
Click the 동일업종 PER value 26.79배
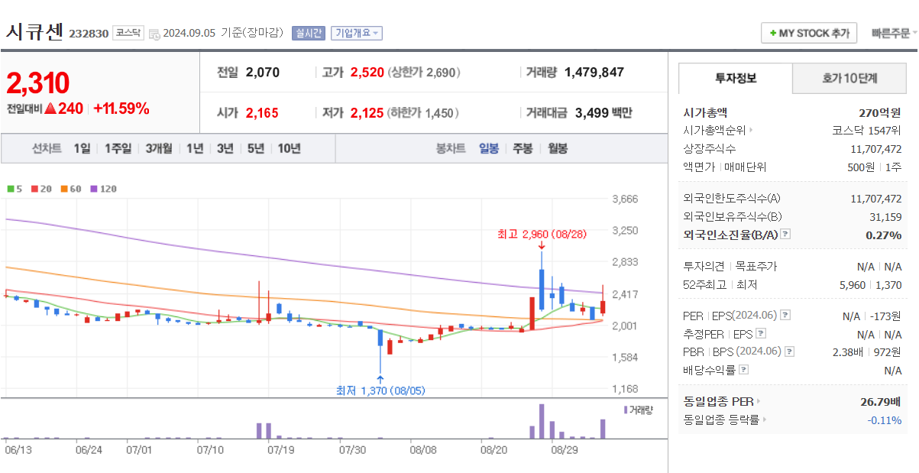click(x=880, y=401)
